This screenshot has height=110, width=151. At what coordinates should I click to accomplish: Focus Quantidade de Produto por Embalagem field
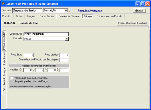[x=64, y=60]
